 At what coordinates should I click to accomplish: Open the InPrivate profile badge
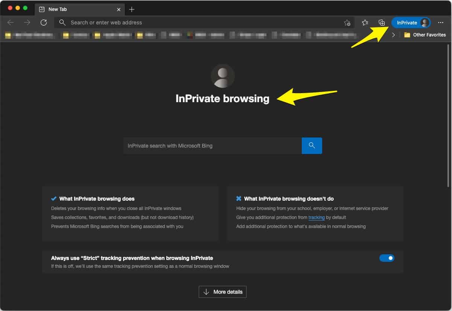411,23
